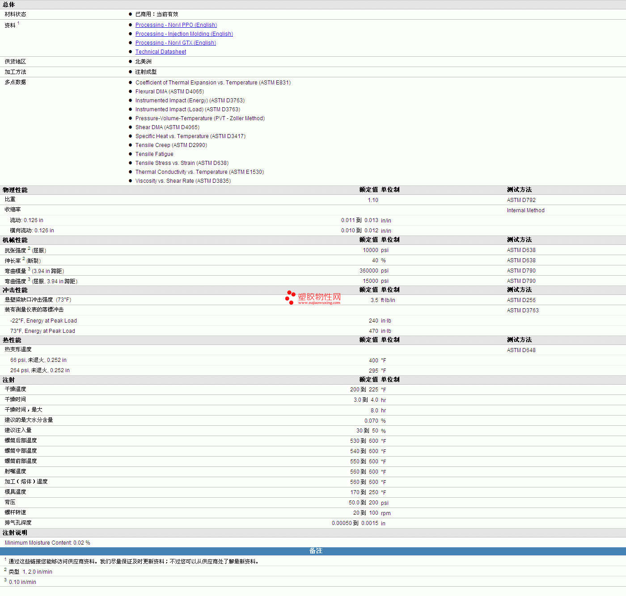This screenshot has width=626, height=596.
Task: Click ASTM D792 test method text
Action: (521, 200)
